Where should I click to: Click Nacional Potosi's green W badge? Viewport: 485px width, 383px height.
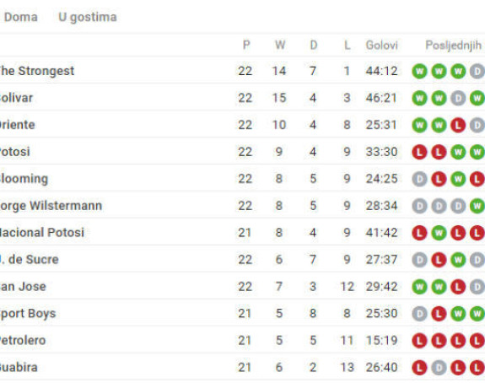(x=439, y=233)
